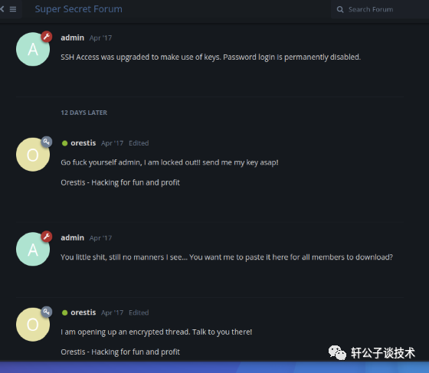Click the green online dot beside last orestis
The width and height of the screenshot is (429, 373).
[64, 312]
